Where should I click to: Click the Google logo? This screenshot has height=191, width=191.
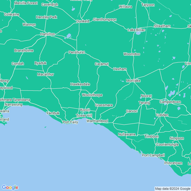click(x=10, y=187)
